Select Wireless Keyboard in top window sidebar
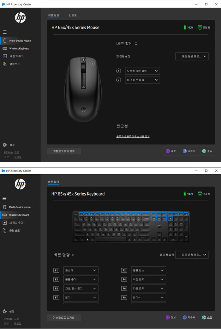 click(x=19, y=48)
